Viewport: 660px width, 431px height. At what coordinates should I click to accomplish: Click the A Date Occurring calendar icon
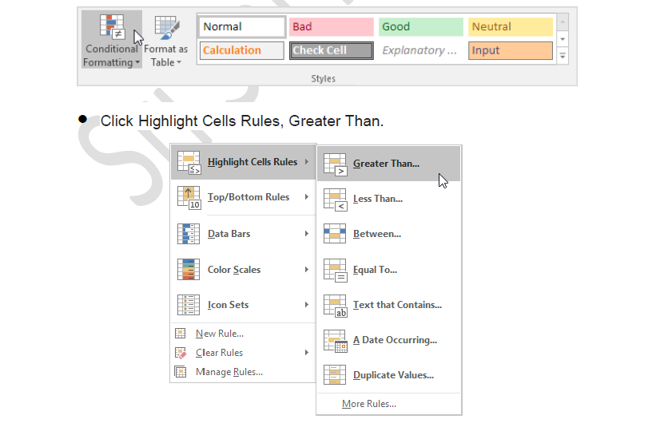coord(335,340)
